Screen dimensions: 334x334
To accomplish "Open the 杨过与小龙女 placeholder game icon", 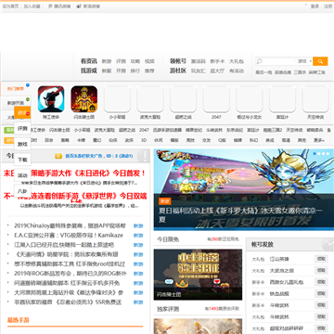I will pos(250,99).
